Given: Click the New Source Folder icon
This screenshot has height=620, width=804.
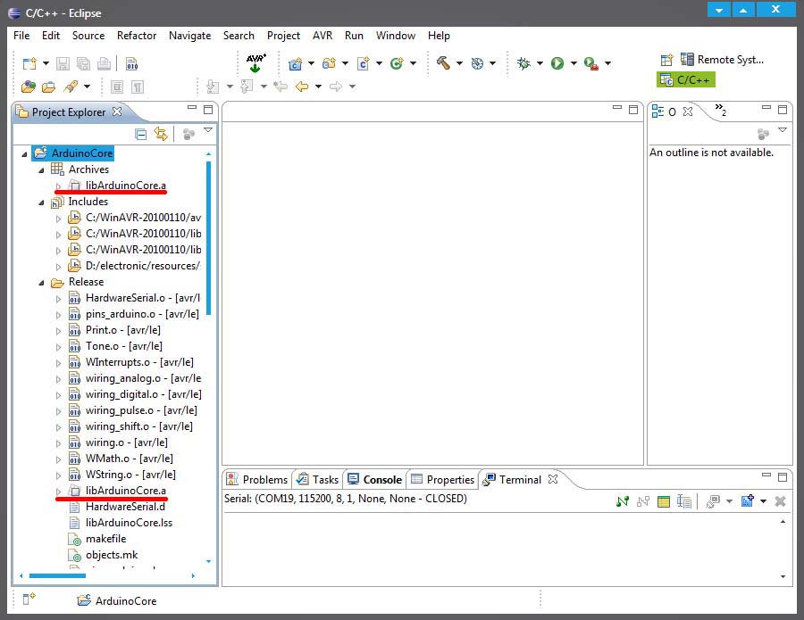Looking at the screenshot, I should click(329, 63).
